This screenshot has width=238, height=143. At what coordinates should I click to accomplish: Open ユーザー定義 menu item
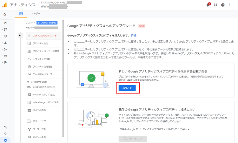[44, 129]
